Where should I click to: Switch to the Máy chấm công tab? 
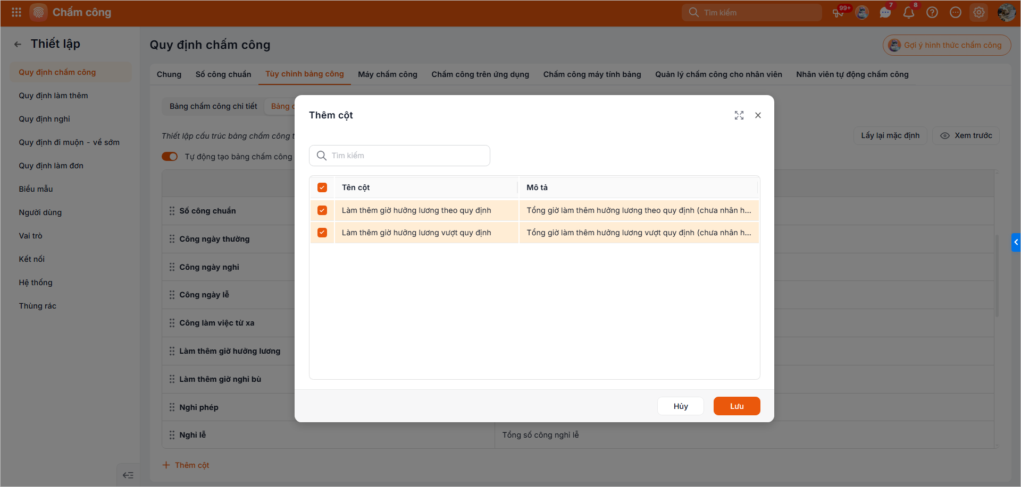pos(388,74)
